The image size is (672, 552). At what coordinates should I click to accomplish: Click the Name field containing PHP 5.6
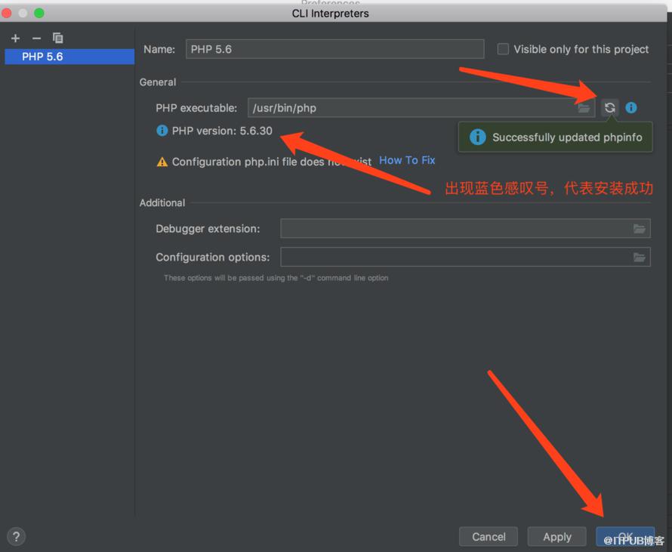point(334,49)
